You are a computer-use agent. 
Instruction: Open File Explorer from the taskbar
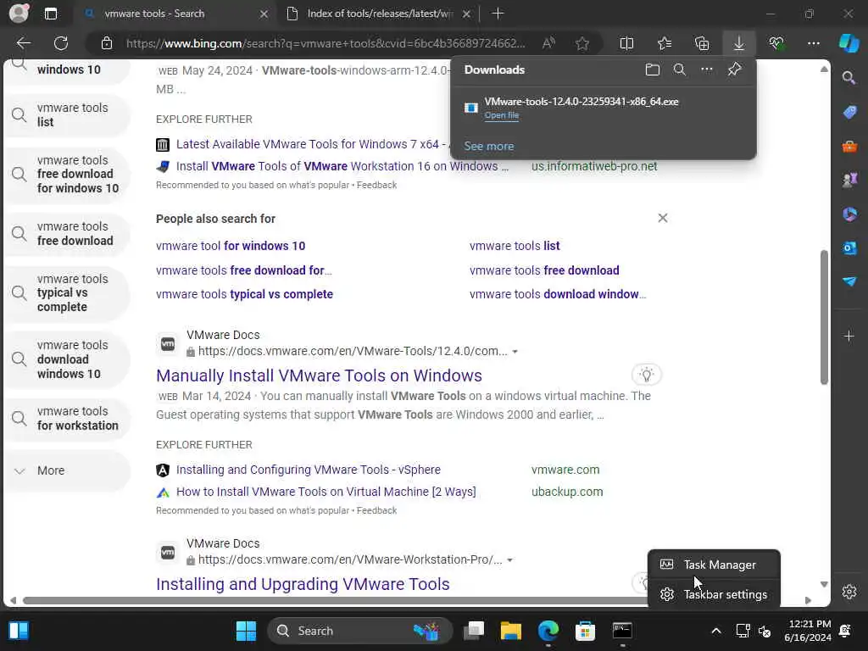pyautogui.click(x=511, y=631)
